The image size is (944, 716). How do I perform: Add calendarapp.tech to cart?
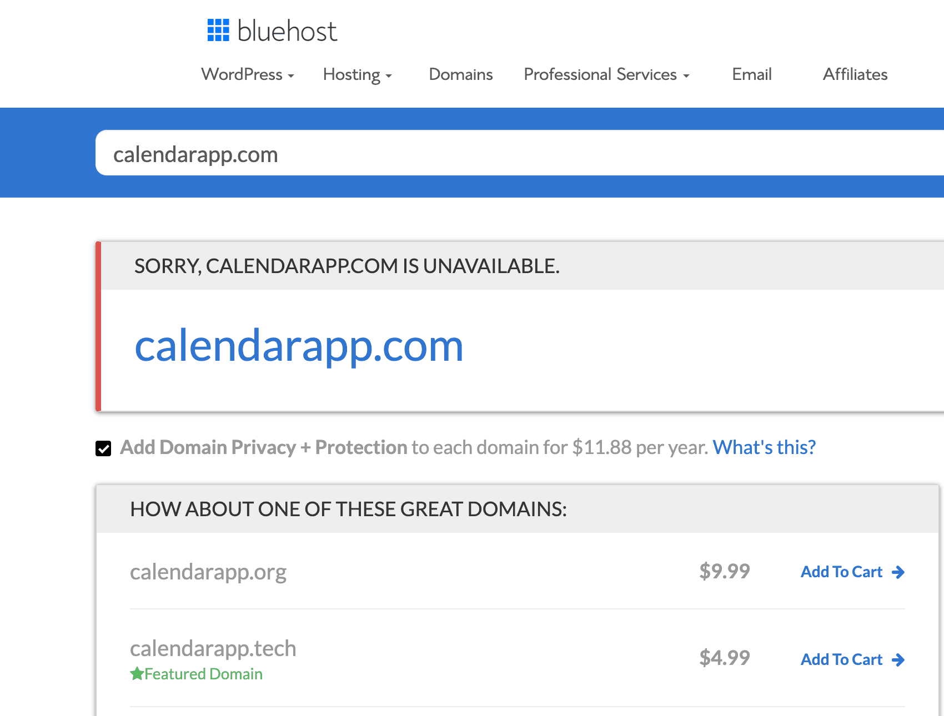(841, 659)
